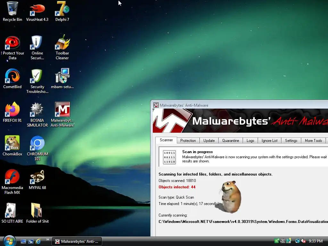Click the currently scanning file path
This screenshot has width=328, height=246.
click(x=243, y=222)
